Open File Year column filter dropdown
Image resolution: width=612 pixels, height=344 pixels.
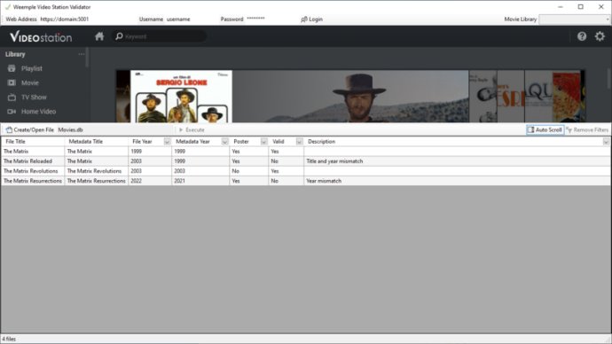coord(167,142)
